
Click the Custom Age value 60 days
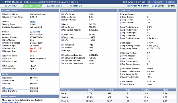pyautogui.click(x=34, y=51)
